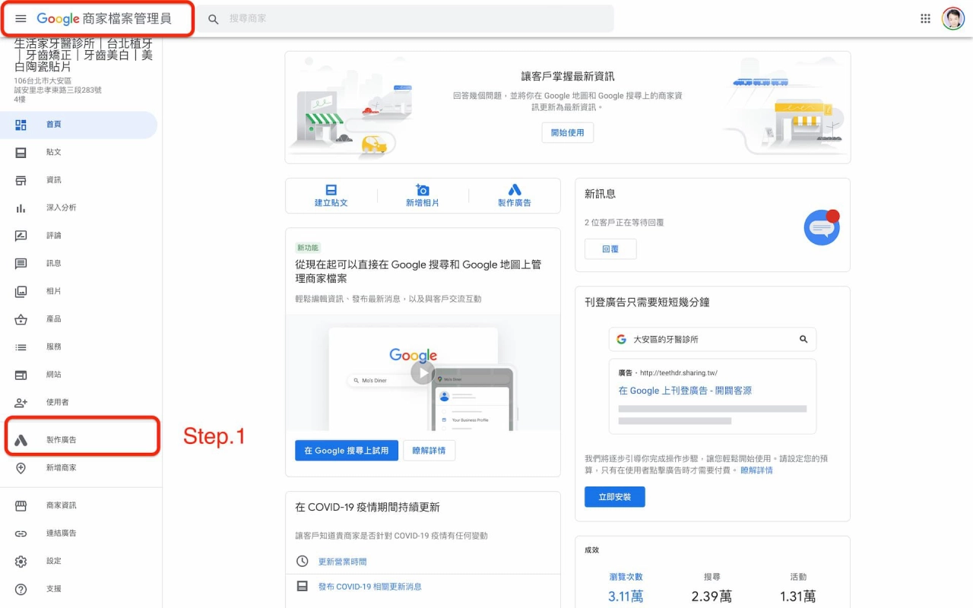This screenshot has height=608, width=973.
Task: Click the 新增相片 shortcut
Action: [x=423, y=196]
